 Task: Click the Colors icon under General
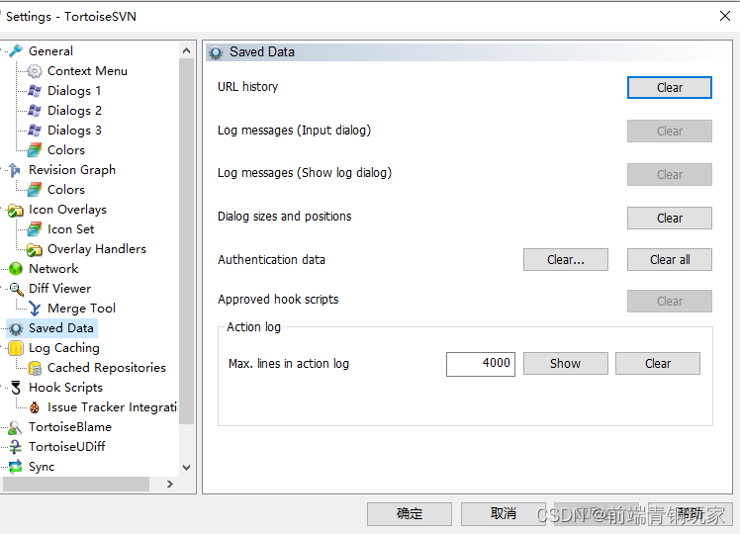tap(35, 150)
